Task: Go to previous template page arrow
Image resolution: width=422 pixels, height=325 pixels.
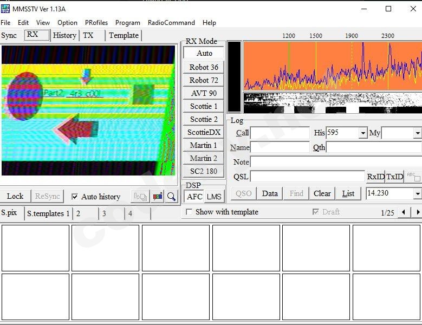Action: 404,212
